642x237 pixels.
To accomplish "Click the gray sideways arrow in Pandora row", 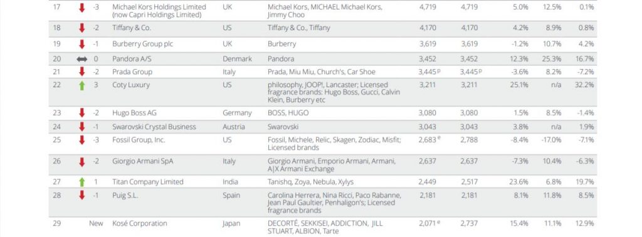I will (x=82, y=59).
